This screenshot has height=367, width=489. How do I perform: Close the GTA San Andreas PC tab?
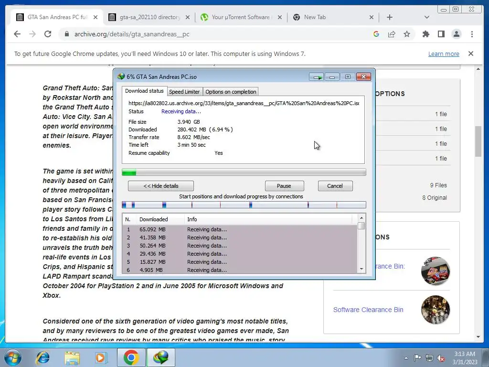click(x=96, y=18)
